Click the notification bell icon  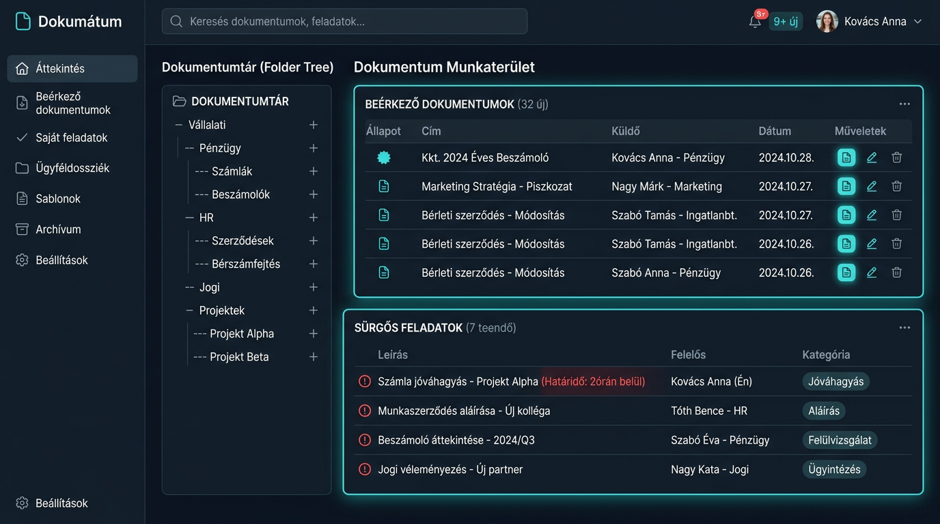(x=755, y=22)
